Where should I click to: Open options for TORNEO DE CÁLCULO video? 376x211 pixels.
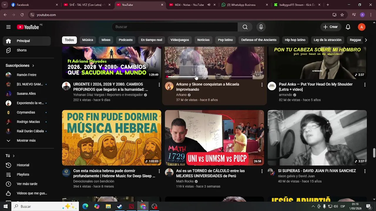[262, 171]
